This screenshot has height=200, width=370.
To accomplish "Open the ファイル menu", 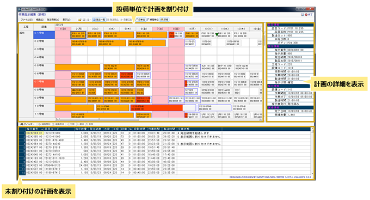I will (x=27, y=20).
